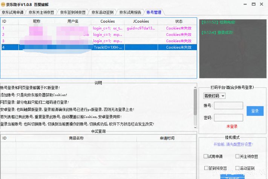This screenshot has height=179, width=268.
Task: Click the guid=c97da13... JCookies cell
Action: (x=141, y=28)
